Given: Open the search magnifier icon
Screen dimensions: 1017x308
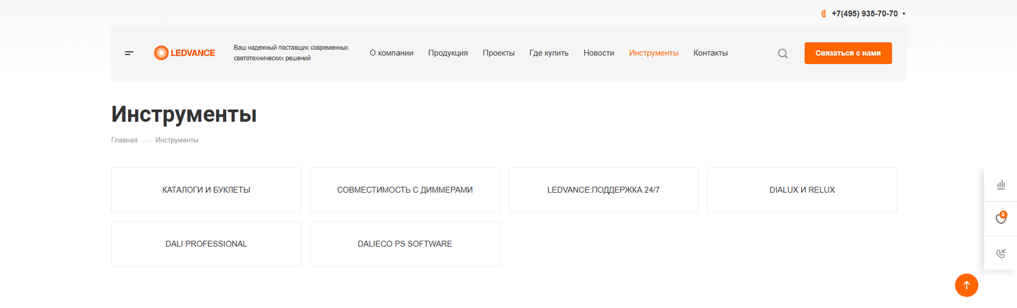Looking at the screenshot, I should click(782, 53).
